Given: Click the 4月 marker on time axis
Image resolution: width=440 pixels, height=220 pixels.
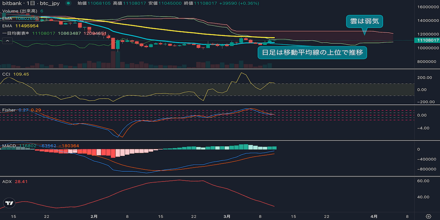Looking at the screenshot, I should [374, 216].
